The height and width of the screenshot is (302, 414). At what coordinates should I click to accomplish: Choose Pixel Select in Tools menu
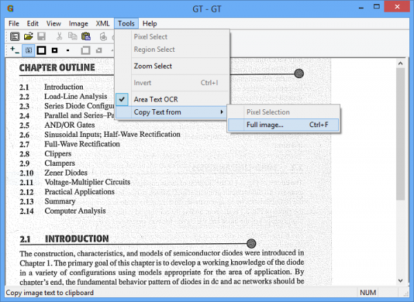tap(172, 37)
